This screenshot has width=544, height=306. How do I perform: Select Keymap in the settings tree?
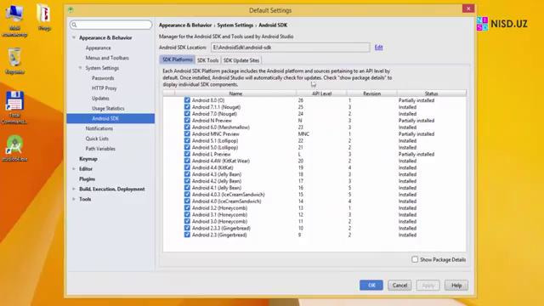pyautogui.click(x=88, y=159)
